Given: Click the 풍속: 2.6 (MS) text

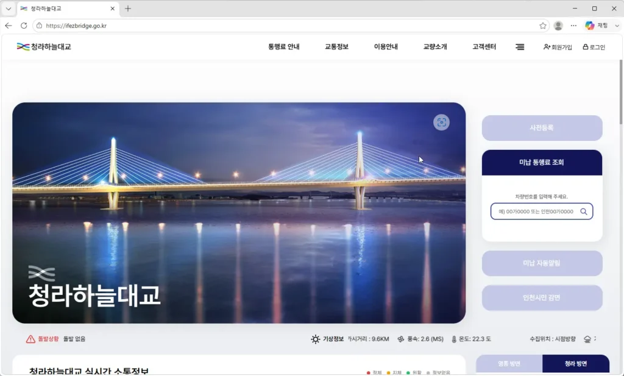Looking at the screenshot, I should tap(425, 339).
